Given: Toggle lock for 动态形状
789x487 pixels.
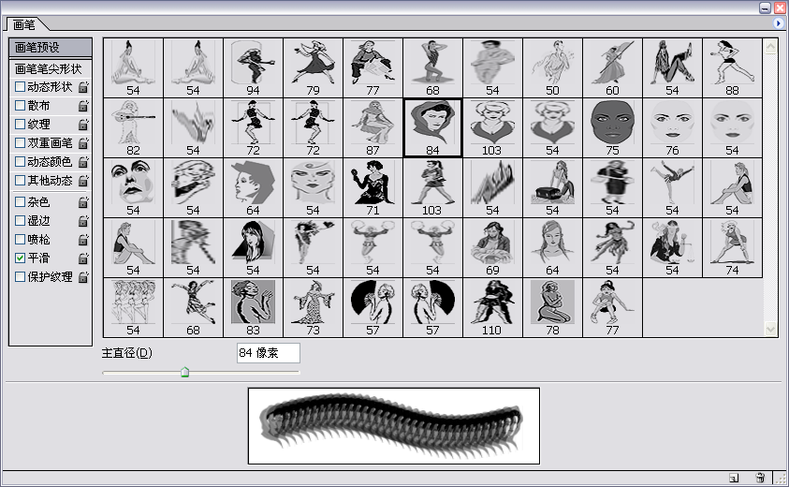Looking at the screenshot, I should (x=83, y=87).
